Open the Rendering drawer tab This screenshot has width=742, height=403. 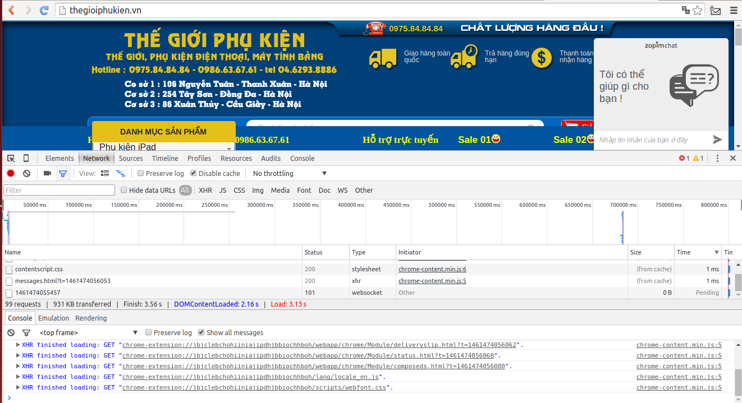click(x=91, y=318)
